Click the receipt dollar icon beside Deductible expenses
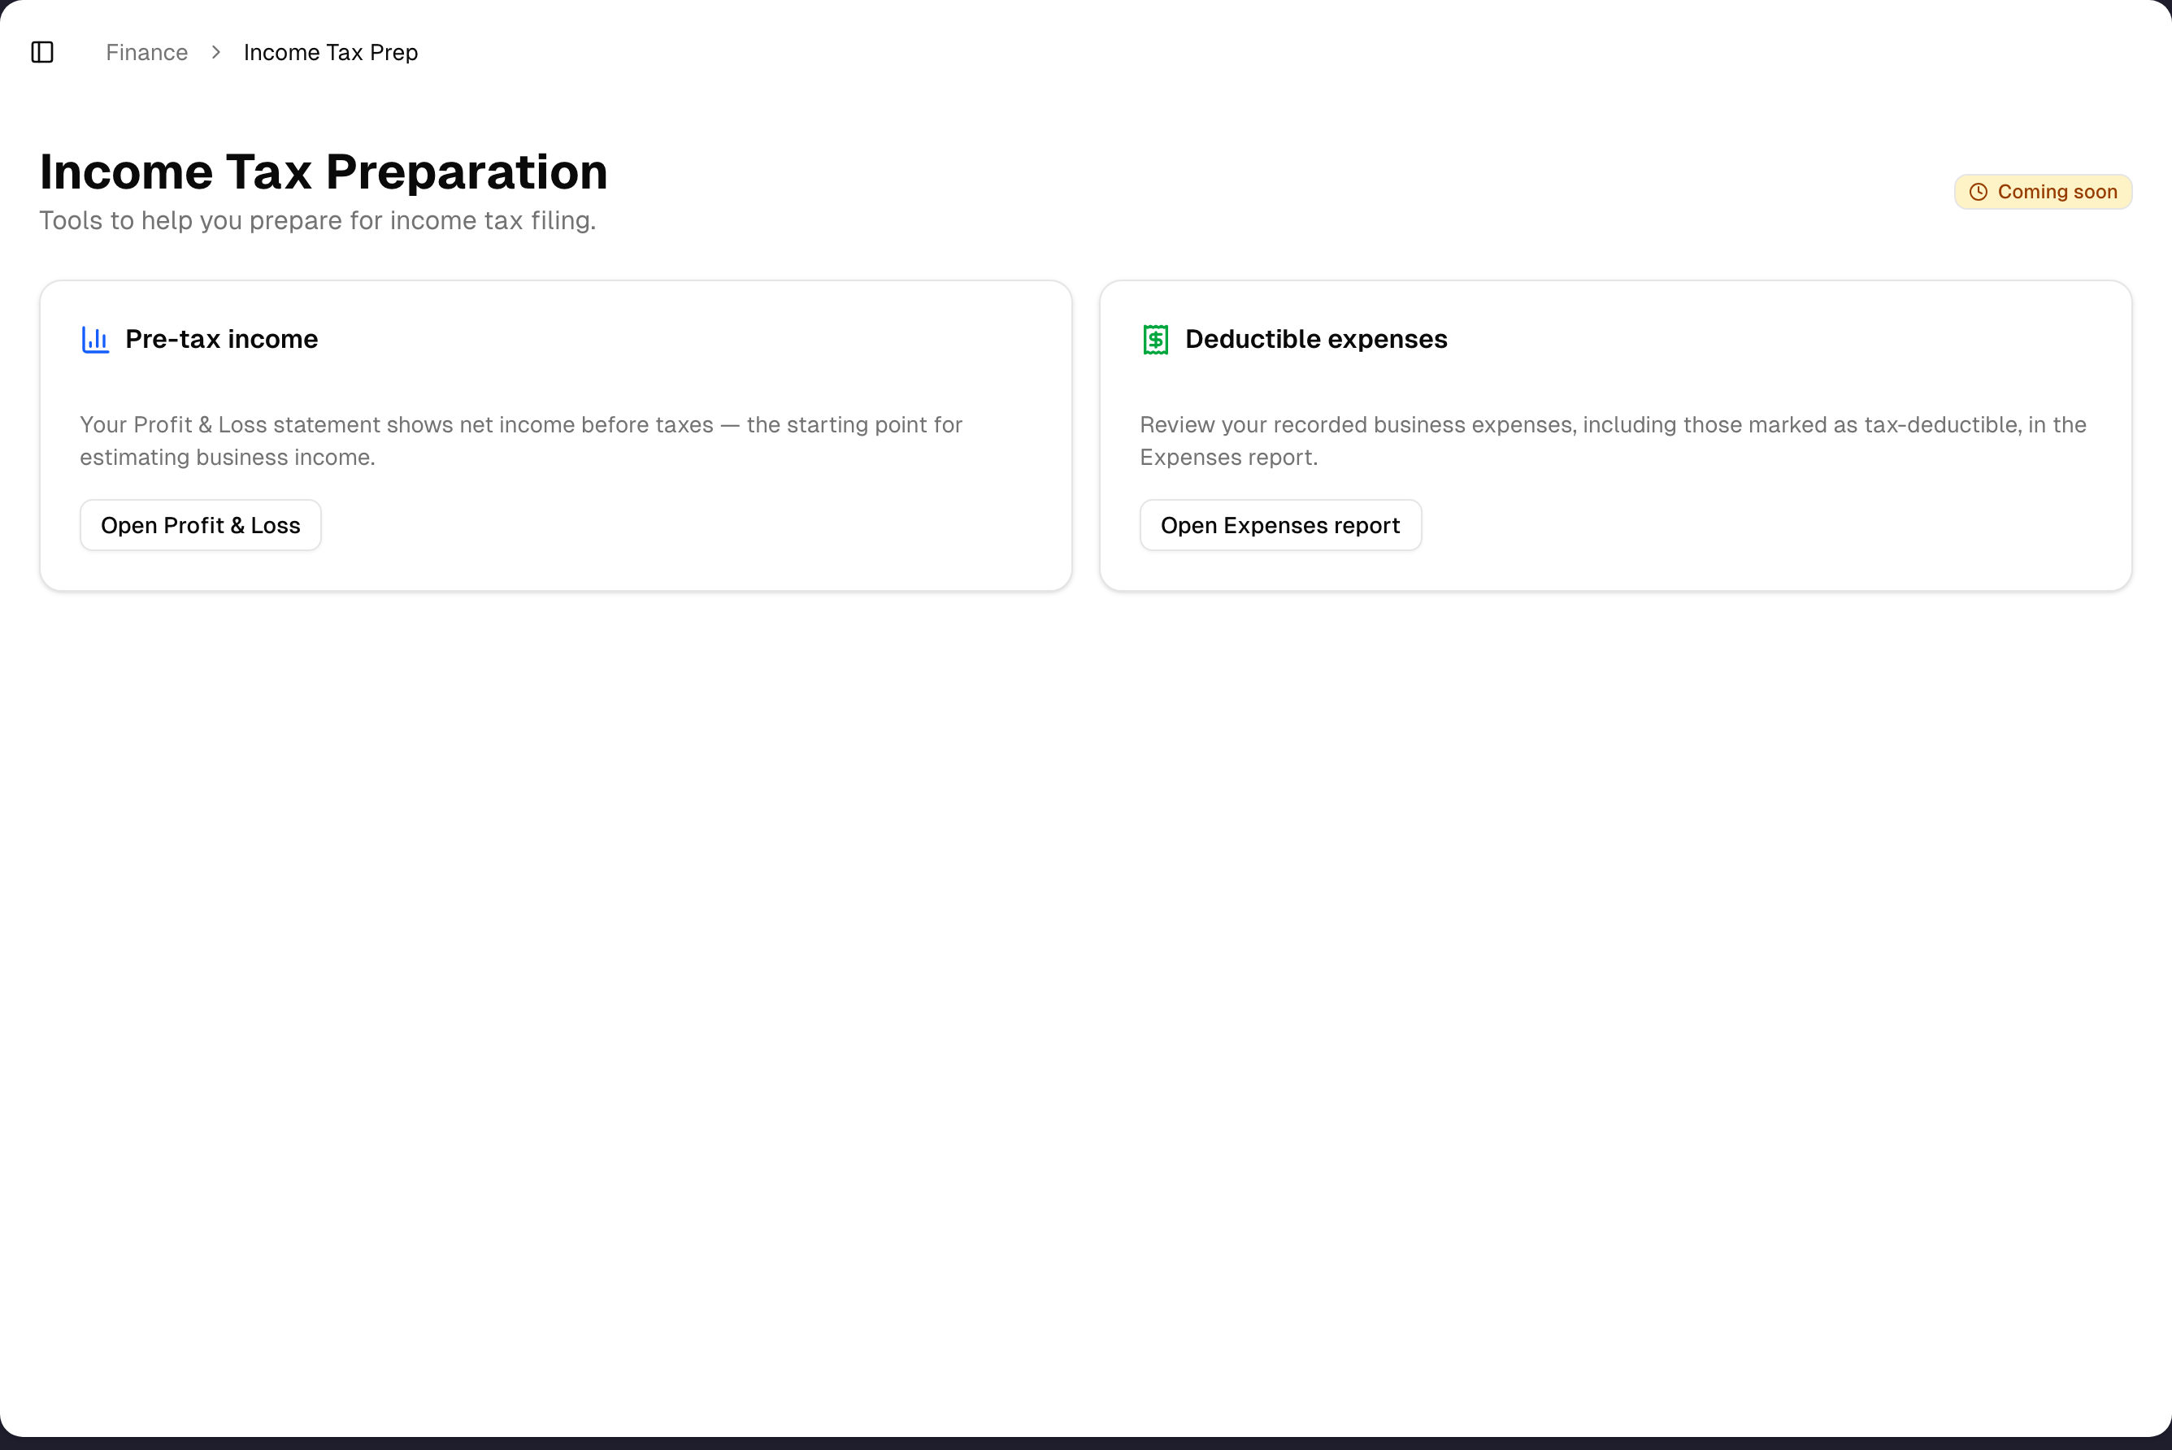Screen dimensions: 2172x1450 (1155, 340)
